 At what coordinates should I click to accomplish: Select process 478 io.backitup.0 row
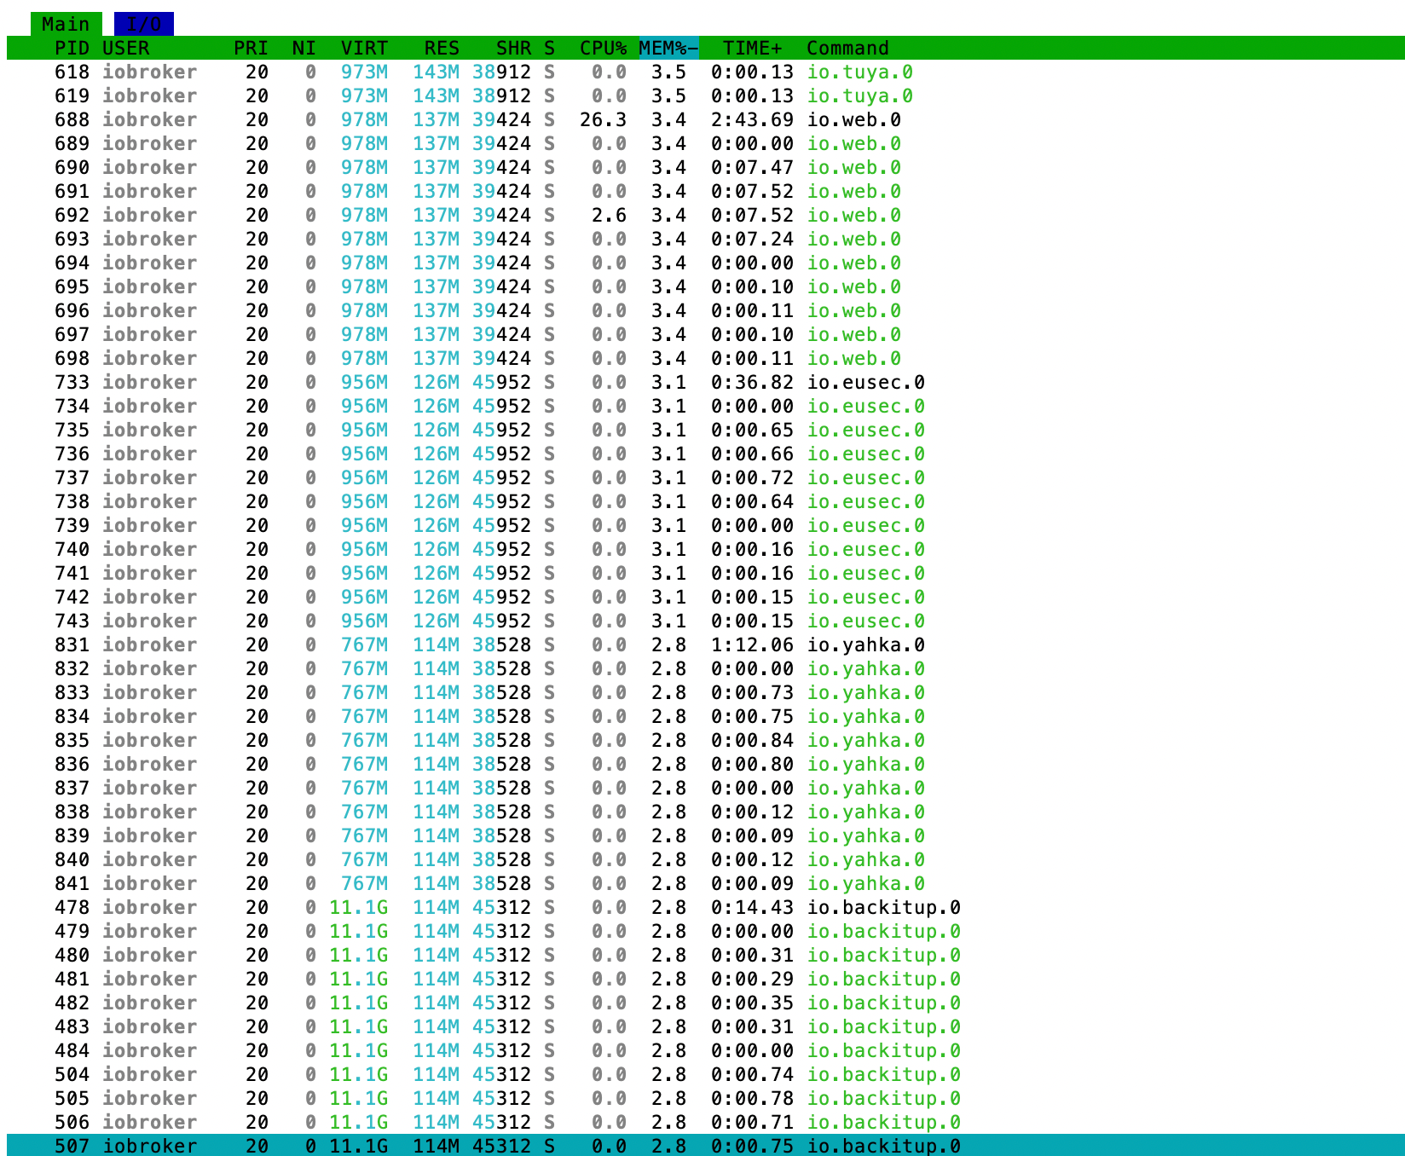(706, 907)
